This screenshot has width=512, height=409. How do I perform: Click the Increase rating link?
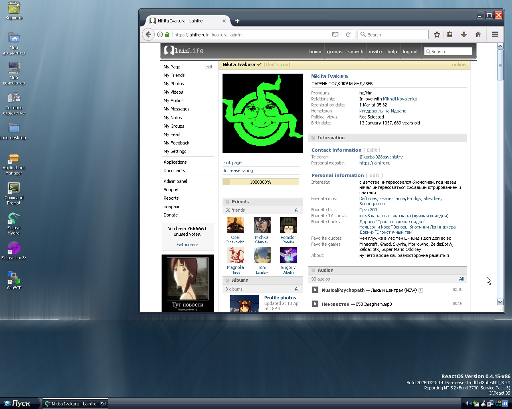click(238, 170)
